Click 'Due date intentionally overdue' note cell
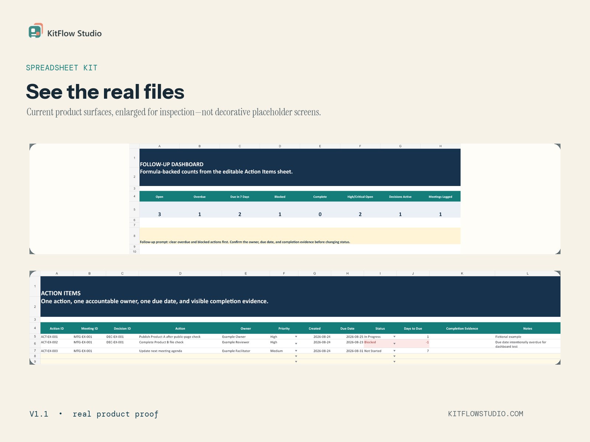Image resolution: width=590 pixels, height=442 pixels. click(528, 344)
